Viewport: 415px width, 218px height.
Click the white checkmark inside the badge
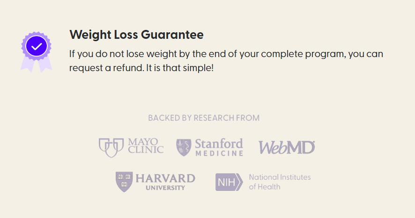pos(36,46)
